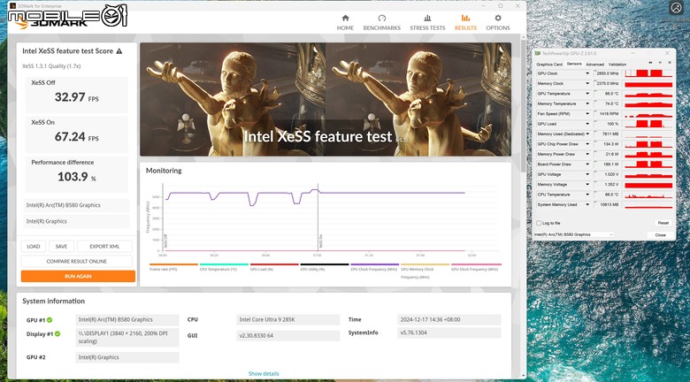Click the GPU Memory Clock legend color bar

(425, 264)
